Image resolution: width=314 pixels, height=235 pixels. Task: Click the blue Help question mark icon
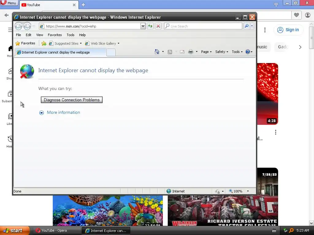[248, 52]
